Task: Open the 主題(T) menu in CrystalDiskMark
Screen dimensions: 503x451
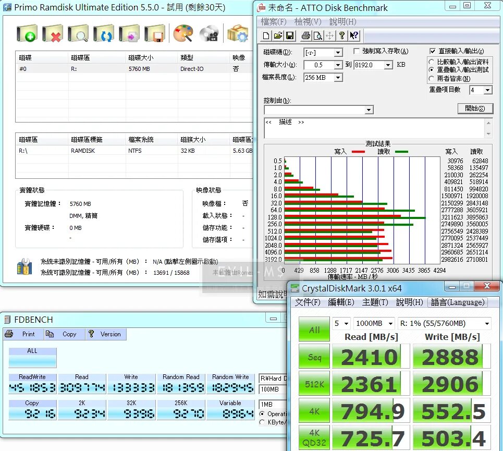Action: pos(375,302)
